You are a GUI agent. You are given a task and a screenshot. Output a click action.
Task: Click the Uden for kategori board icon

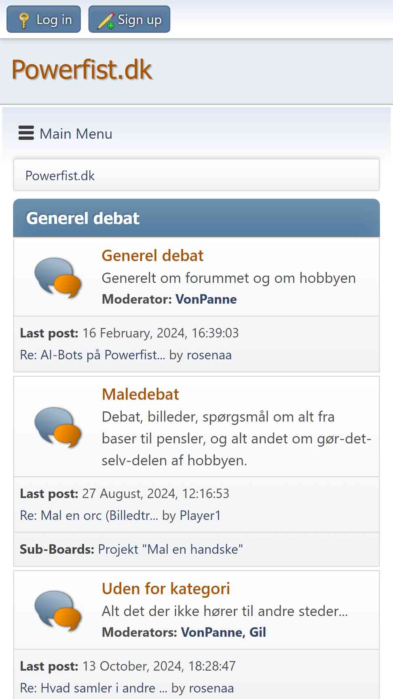[58, 611]
